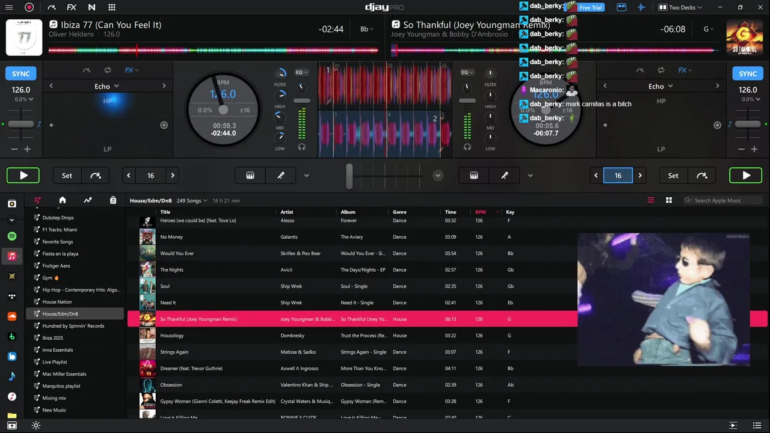
Task: Open the piano keys pad on left deck
Action: pyautogui.click(x=250, y=176)
